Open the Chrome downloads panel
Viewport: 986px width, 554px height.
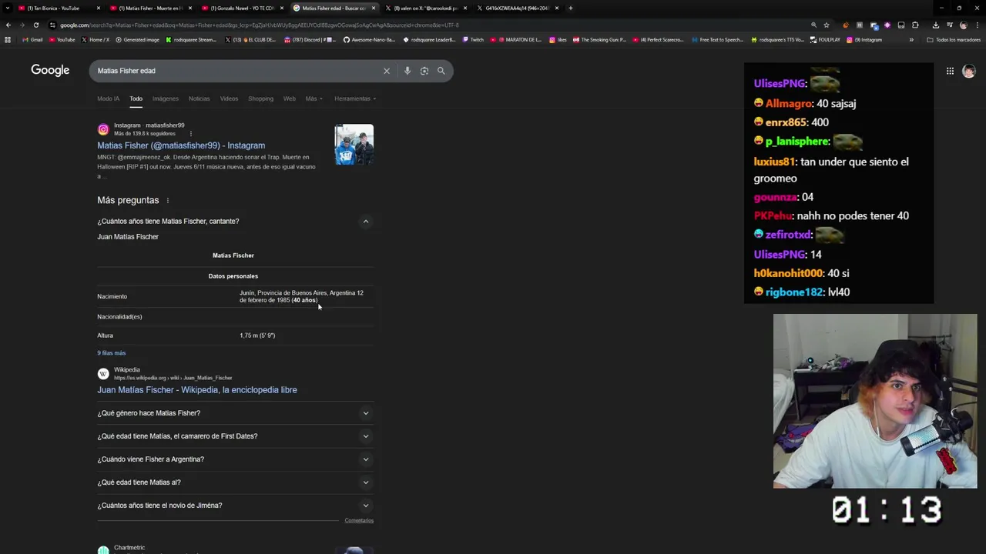point(935,25)
